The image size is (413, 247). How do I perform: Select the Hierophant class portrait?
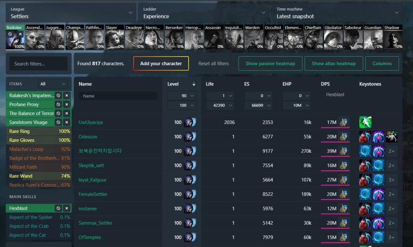click(194, 37)
